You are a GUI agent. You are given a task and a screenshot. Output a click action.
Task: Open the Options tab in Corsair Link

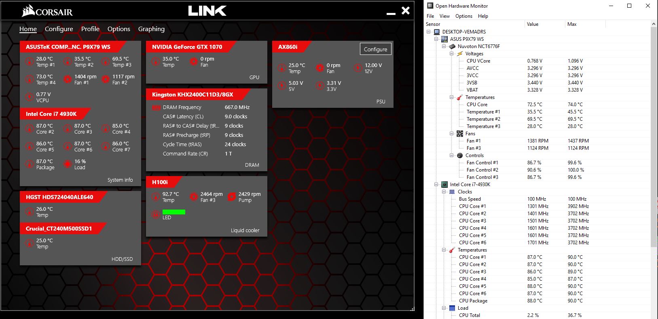coord(119,29)
